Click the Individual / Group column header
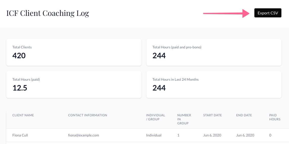Viewport: 289px width, 144px height. 155,117
